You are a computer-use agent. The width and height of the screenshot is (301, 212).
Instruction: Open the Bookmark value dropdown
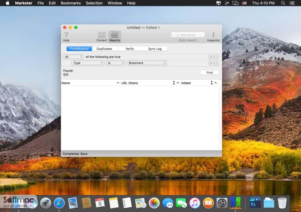(147, 63)
